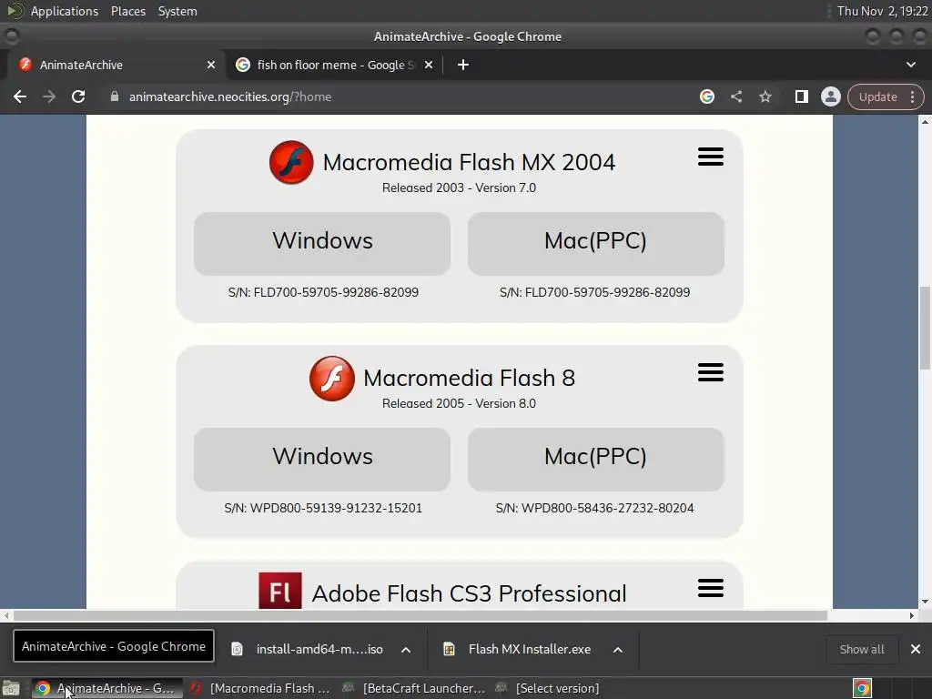Open clock showing Thu Nov 2, 19:22
The image size is (932, 699).
[882, 11]
